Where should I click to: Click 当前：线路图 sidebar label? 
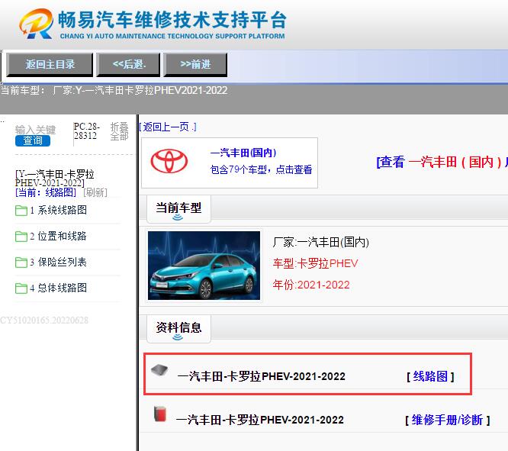click(46, 192)
